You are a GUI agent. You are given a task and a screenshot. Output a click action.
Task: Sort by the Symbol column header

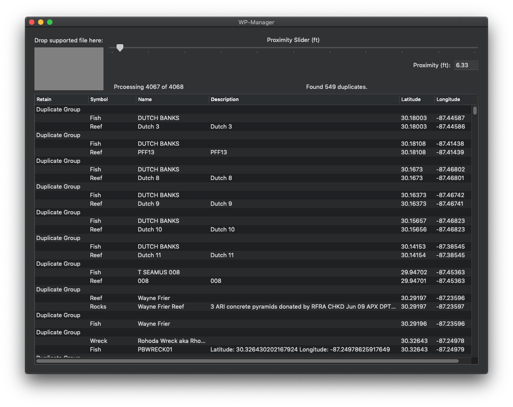[x=112, y=99]
